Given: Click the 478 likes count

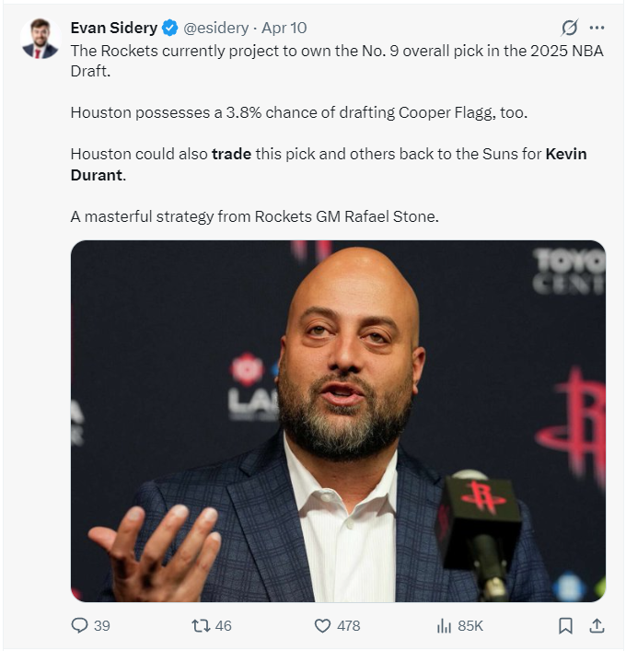Looking at the screenshot, I should (348, 625).
